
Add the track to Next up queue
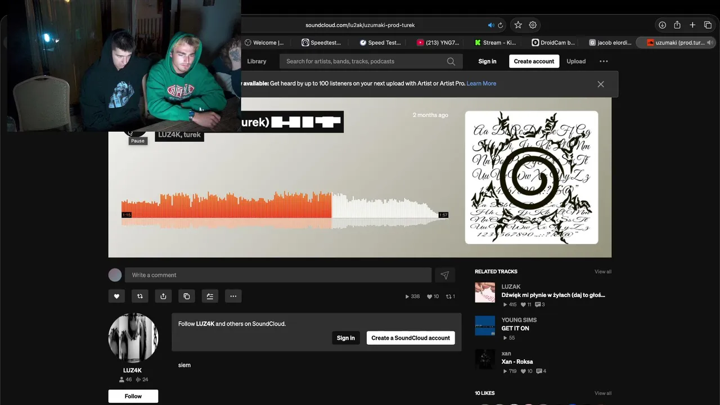pyautogui.click(x=210, y=296)
